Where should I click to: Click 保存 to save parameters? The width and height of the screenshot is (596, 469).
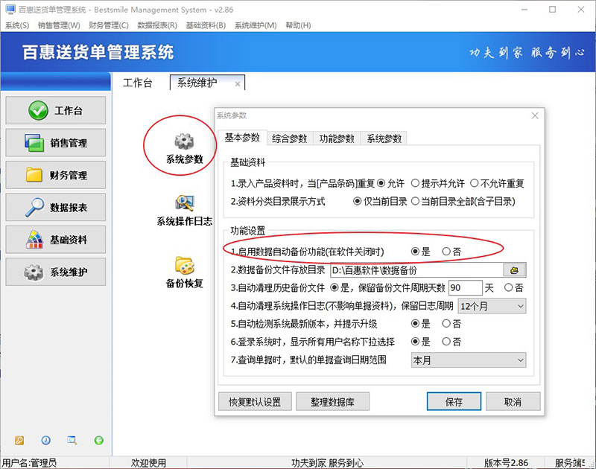[x=454, y=401]
